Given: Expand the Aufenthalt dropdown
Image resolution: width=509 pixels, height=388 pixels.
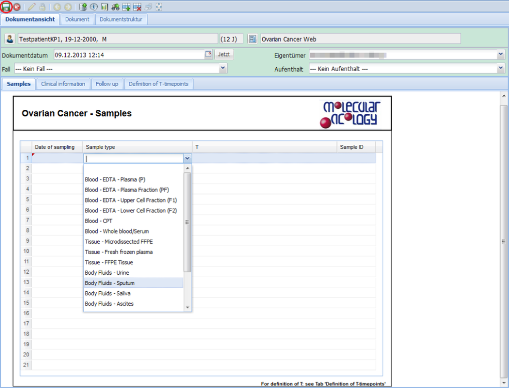Looking at the screenshot, I should [x=500, y=68].
